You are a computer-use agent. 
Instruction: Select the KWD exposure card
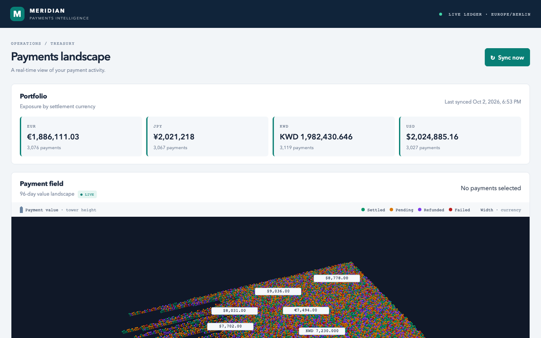334,137
